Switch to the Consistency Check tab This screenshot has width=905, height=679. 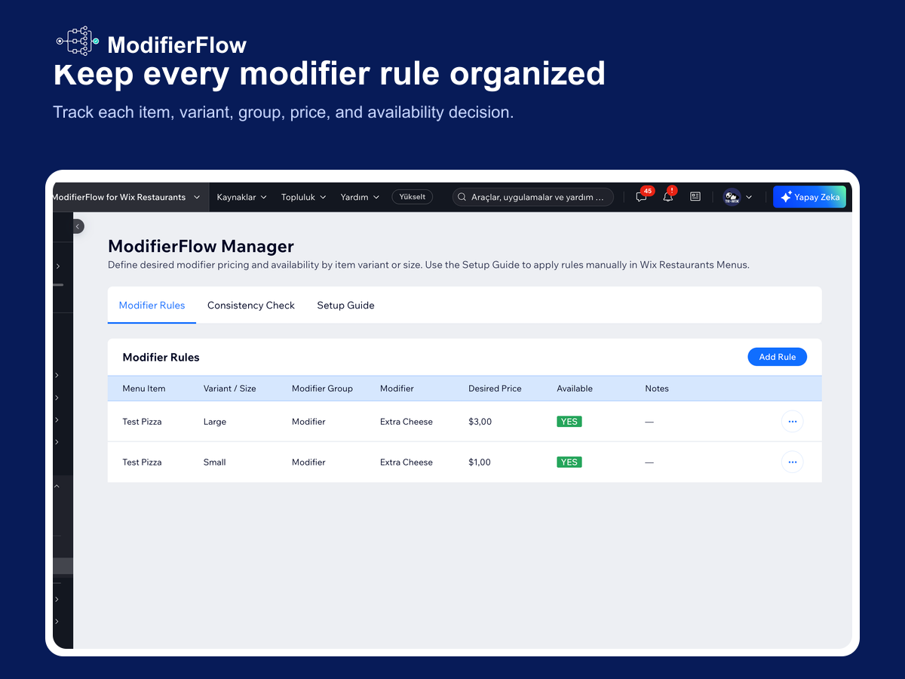click(251, 306)
